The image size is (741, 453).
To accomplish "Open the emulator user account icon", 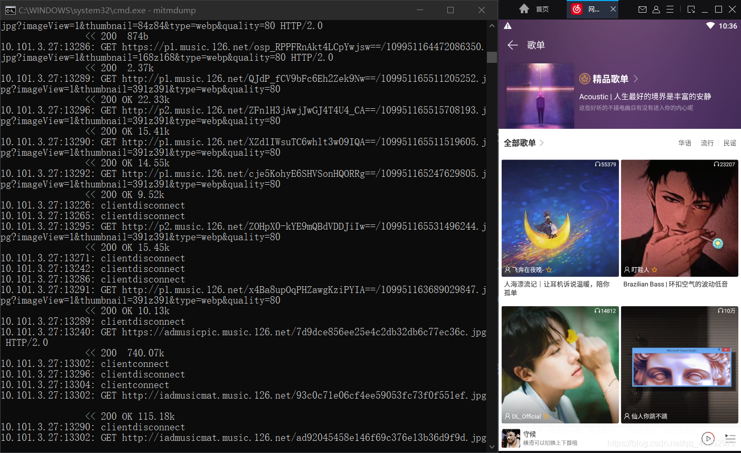I will (x=656, y=9).
